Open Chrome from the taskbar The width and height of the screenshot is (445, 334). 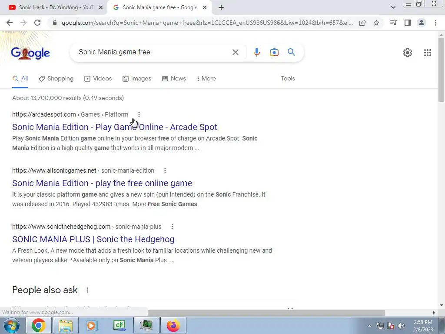point(38,325)
